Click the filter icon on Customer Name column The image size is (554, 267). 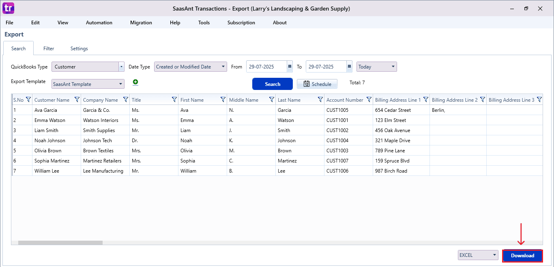[x=77, y=100]
